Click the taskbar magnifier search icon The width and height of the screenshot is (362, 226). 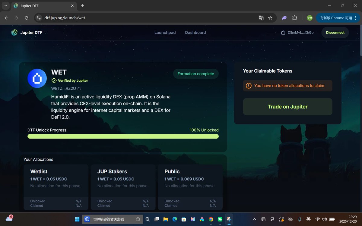148,219
